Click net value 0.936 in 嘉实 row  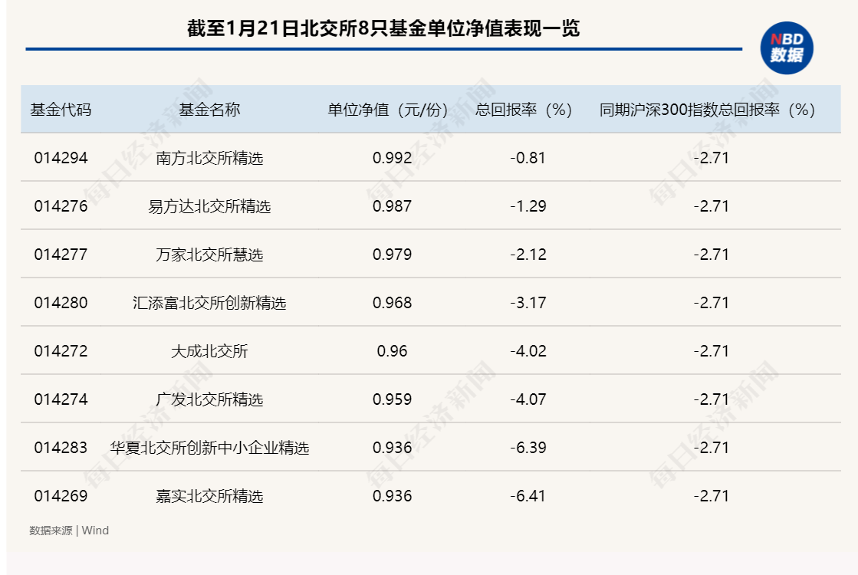coord(392,496)
